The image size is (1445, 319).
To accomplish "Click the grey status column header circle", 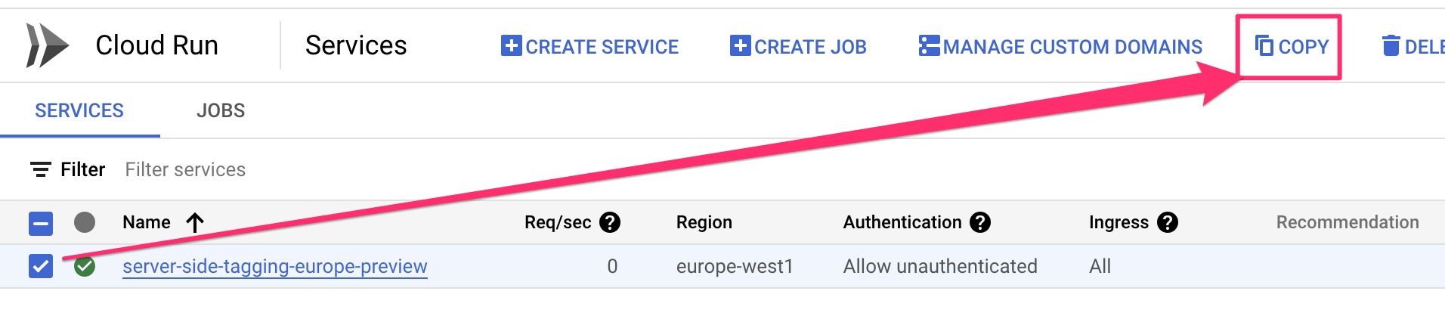I will [85, 222].
